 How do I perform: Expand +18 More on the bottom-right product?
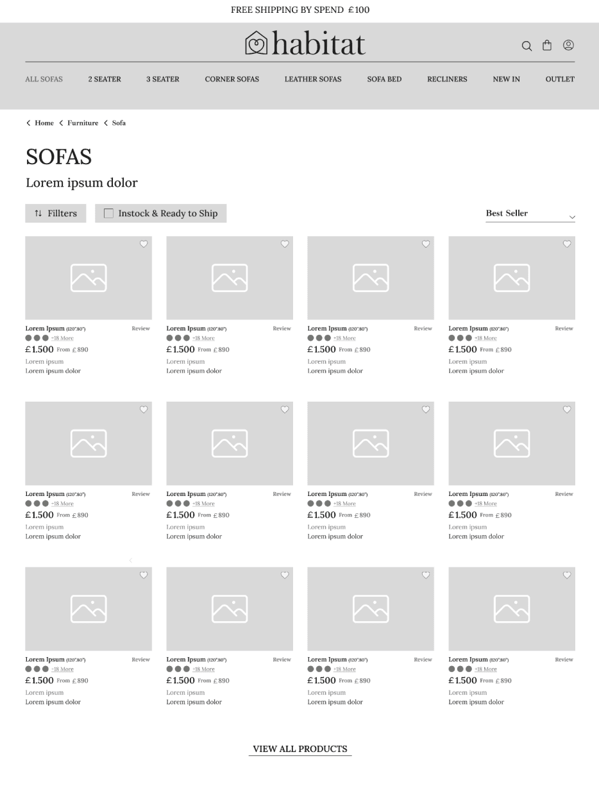[x=485, y=669]
